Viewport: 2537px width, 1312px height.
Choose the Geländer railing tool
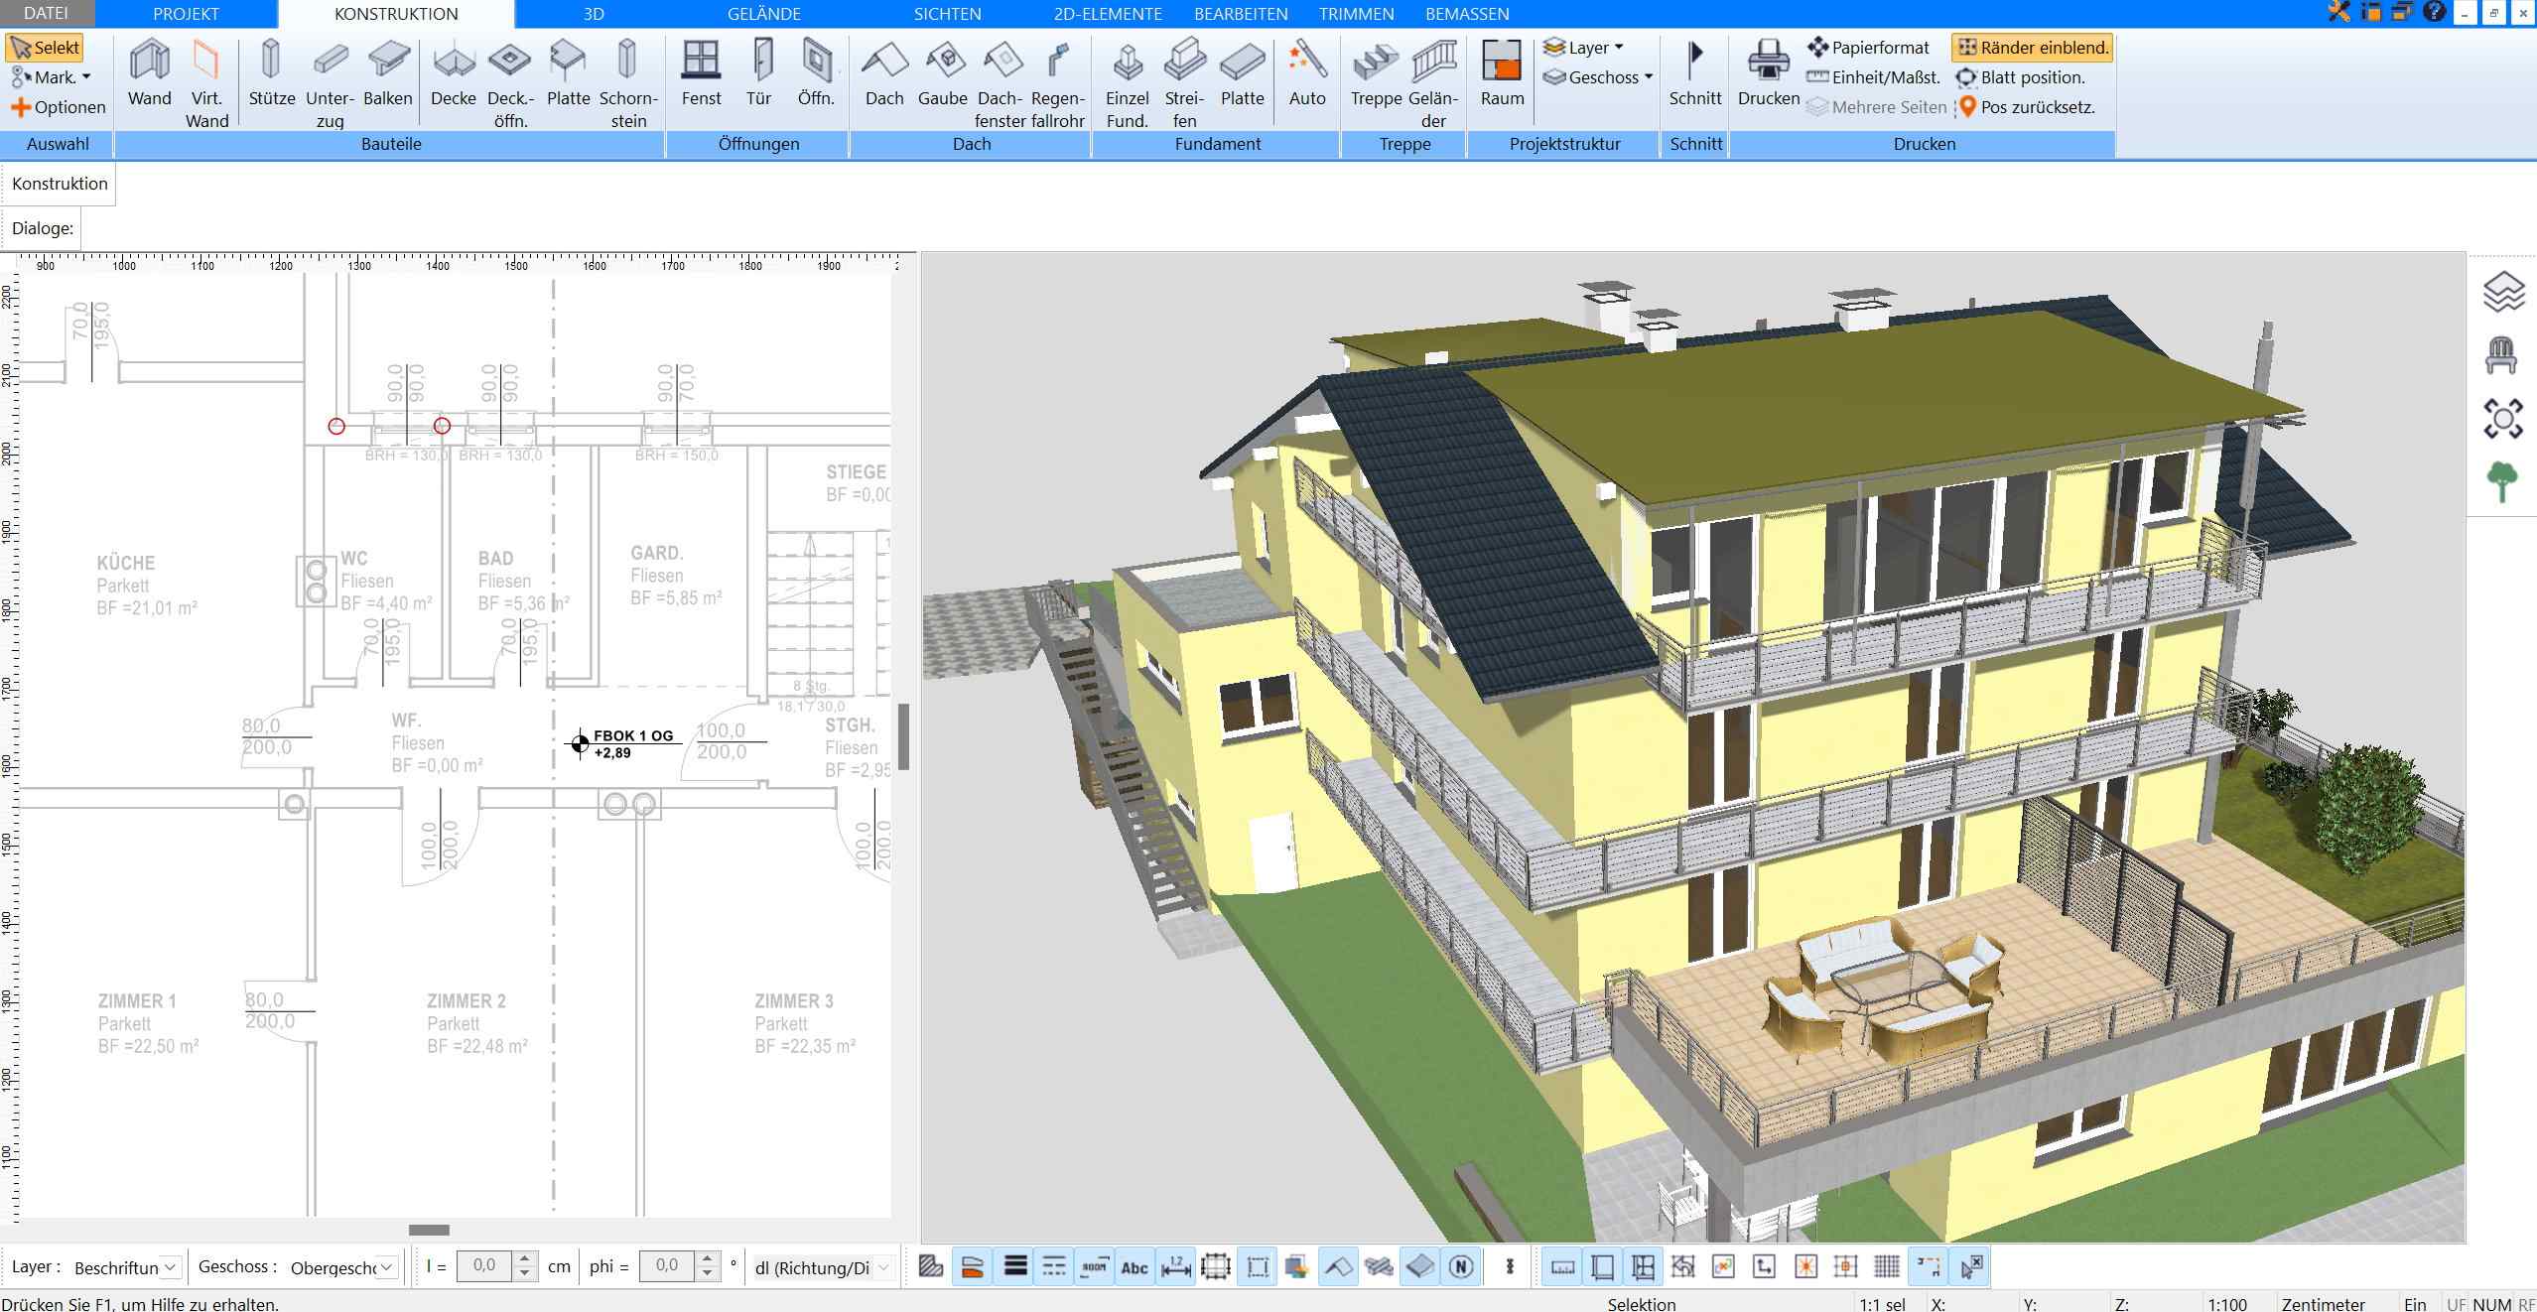[x=1433, y=83]
